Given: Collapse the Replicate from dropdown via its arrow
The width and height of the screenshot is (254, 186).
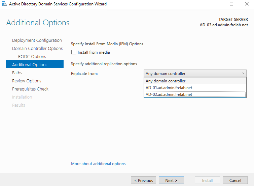Looking at the screenshot, I should [x=243, y=73].
